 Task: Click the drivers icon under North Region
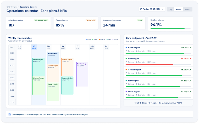pyautogui.click(x=126, y=51)
